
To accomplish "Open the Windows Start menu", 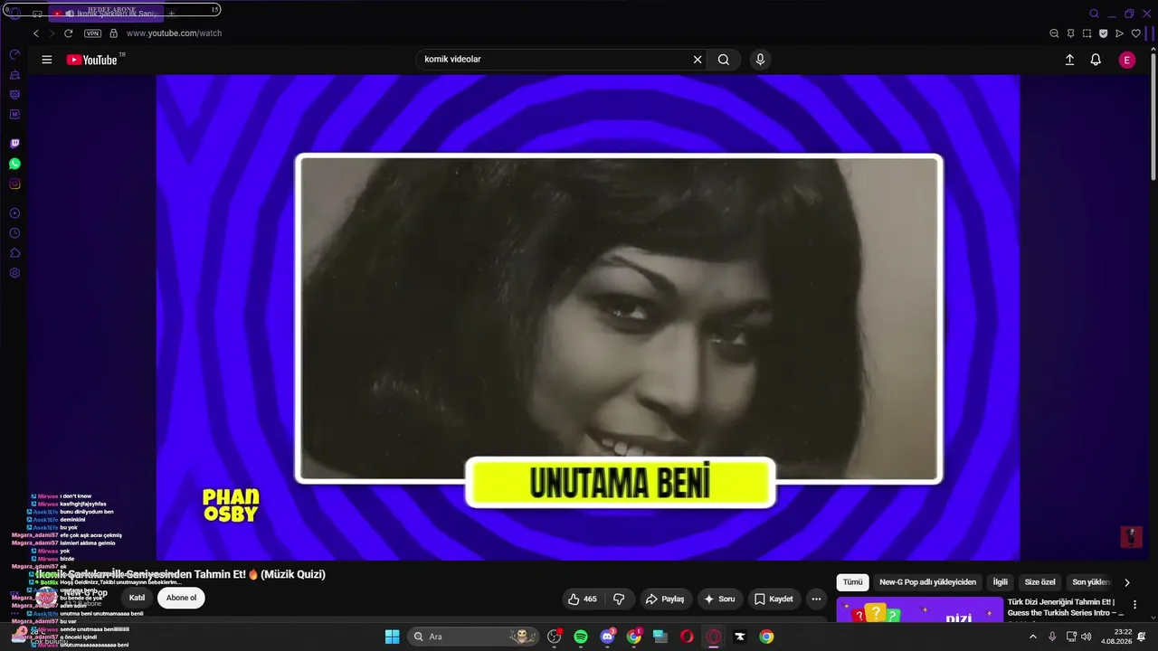I will point(392,637).
